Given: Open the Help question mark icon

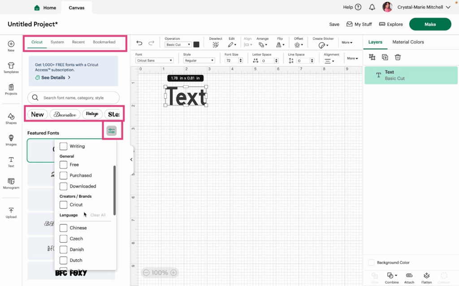Looking at the screenshot, I should pos(358,7).
